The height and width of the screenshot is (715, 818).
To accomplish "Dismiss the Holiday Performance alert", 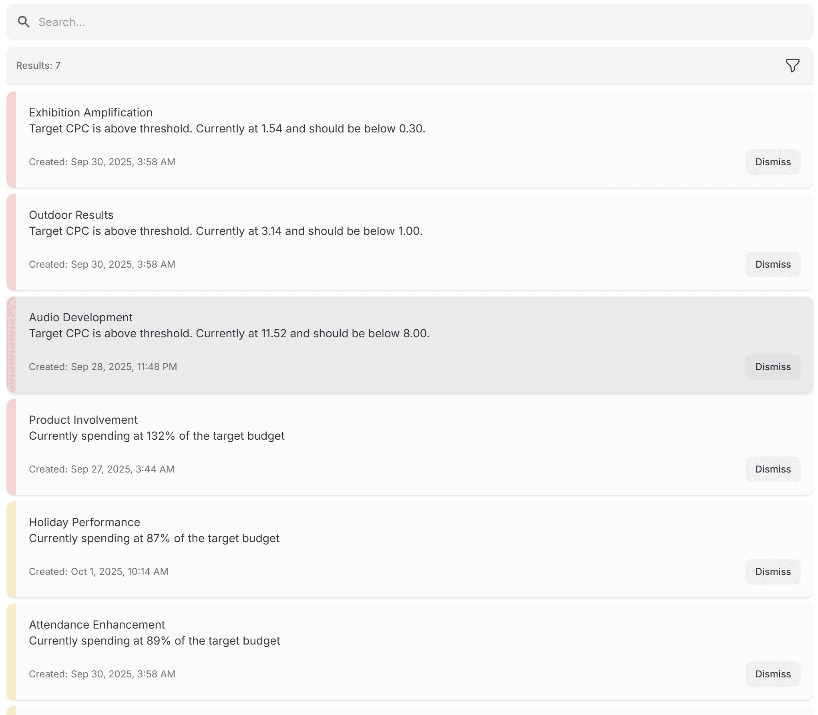I will [x=772, y=571].
